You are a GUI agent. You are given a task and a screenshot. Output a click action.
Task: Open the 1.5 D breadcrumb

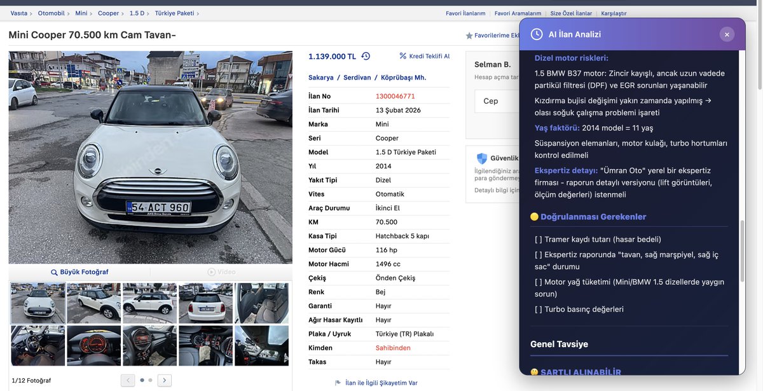[x=137, y=13]
